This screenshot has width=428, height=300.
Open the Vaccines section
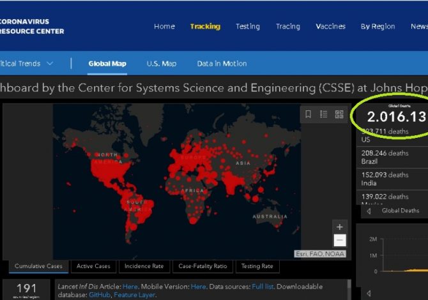point(330,26)
